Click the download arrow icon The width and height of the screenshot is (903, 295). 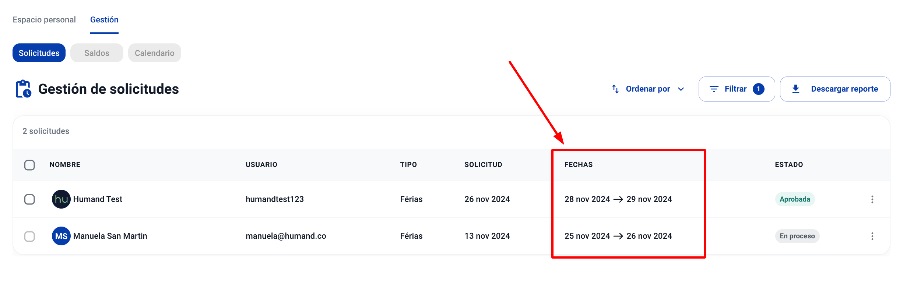pos(796,89)
